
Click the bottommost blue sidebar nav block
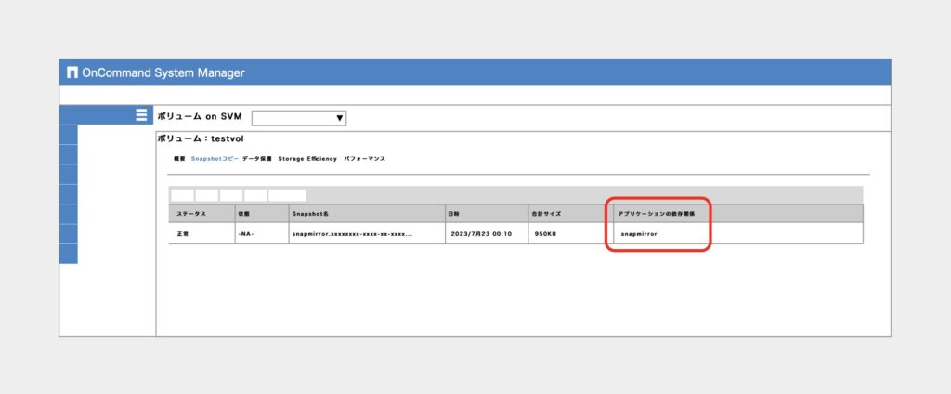69,254
